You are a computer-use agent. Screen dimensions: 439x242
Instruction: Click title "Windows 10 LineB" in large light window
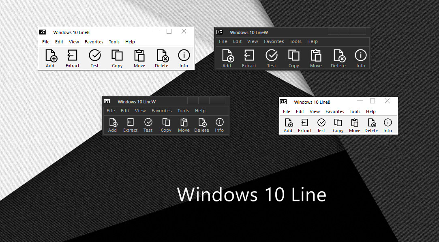(71, 32)
